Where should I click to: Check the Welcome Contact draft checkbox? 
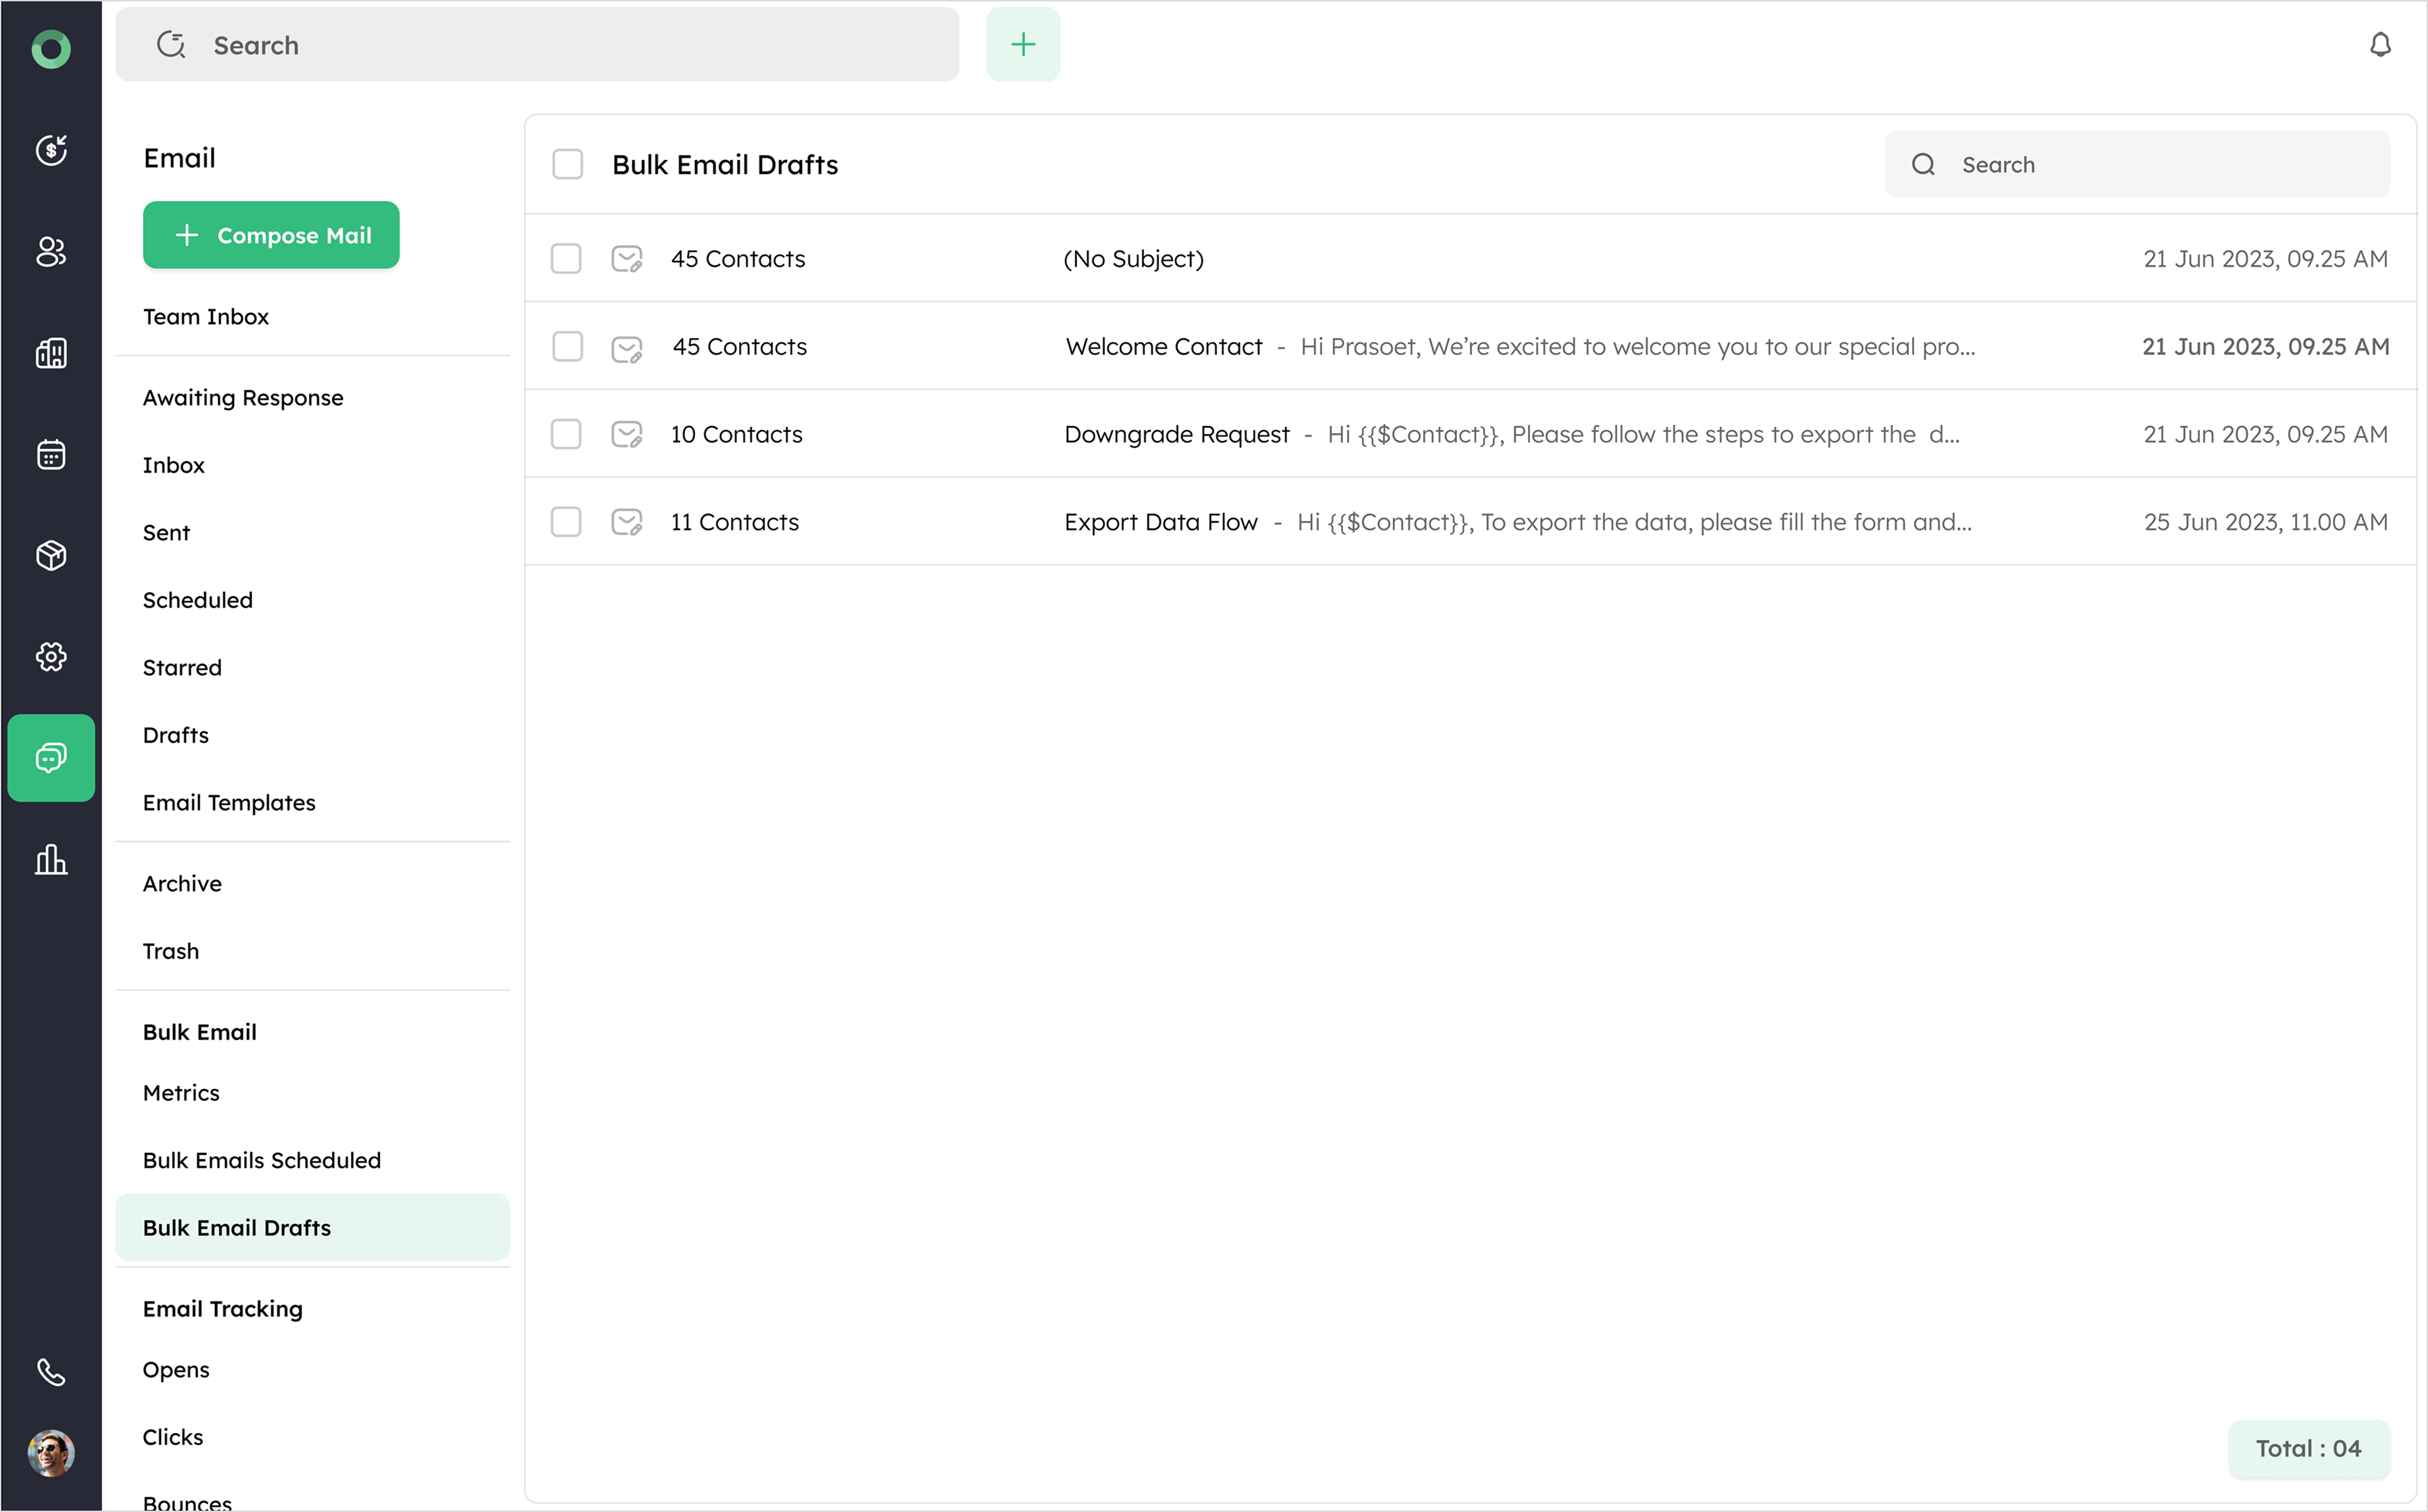567,347
